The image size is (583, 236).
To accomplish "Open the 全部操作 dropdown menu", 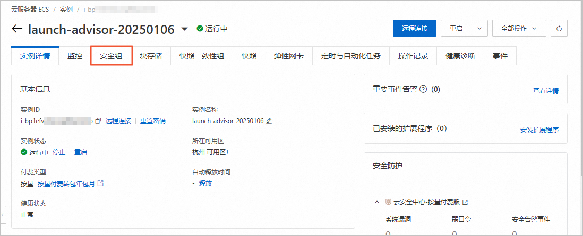I will [x=519, y=28].
